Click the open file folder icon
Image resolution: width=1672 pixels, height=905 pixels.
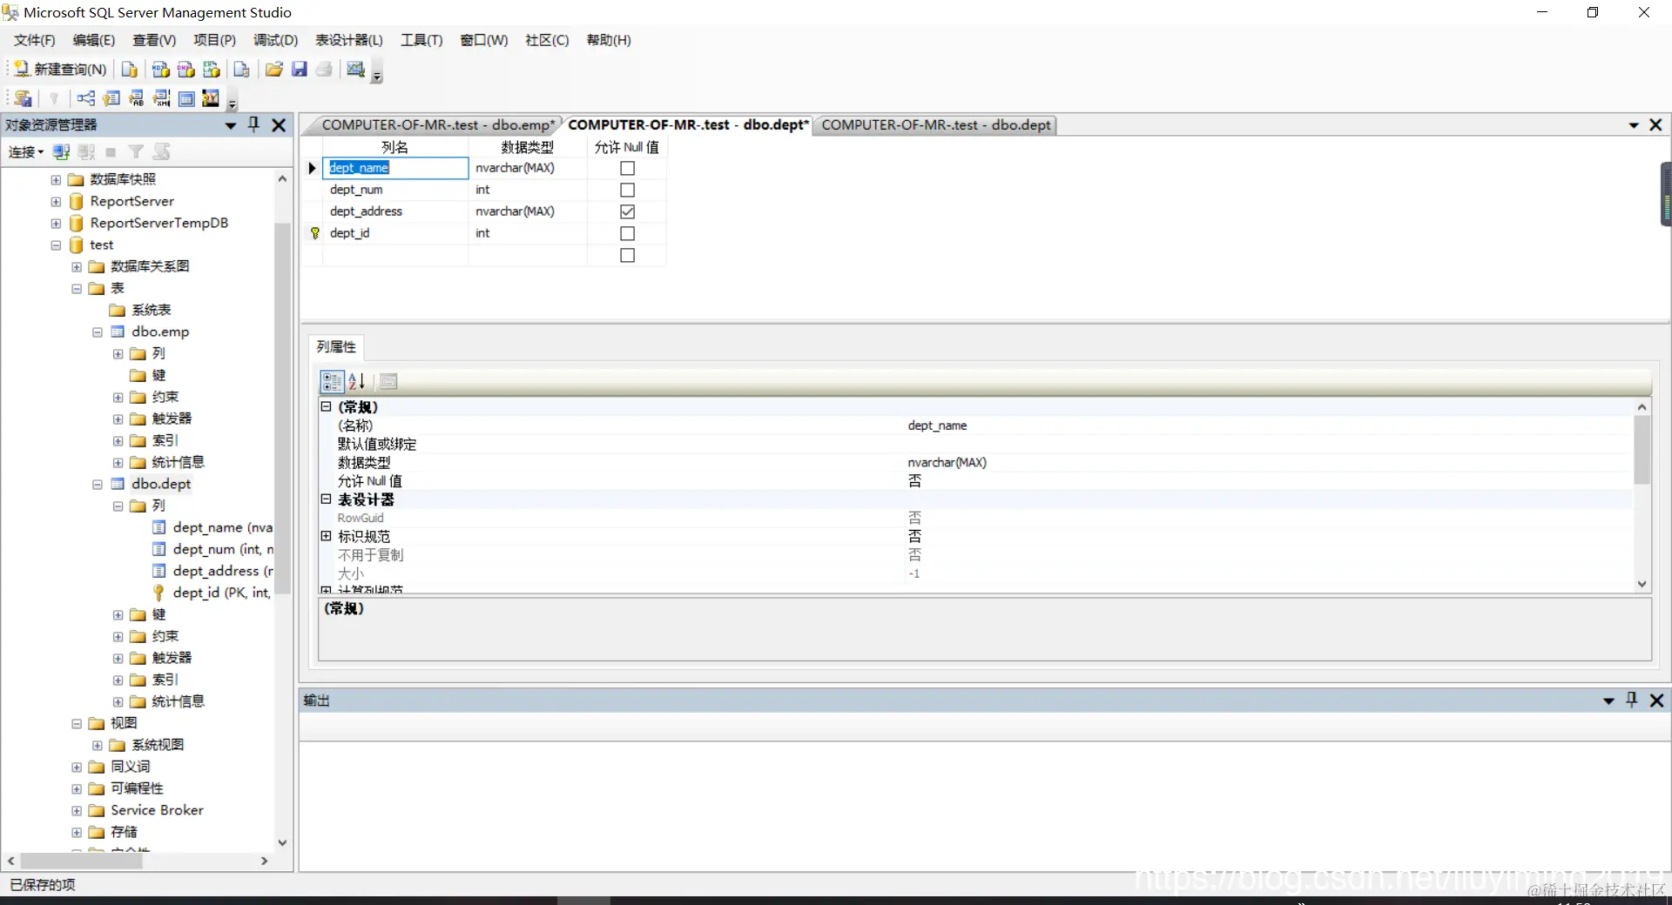point(274,70)
